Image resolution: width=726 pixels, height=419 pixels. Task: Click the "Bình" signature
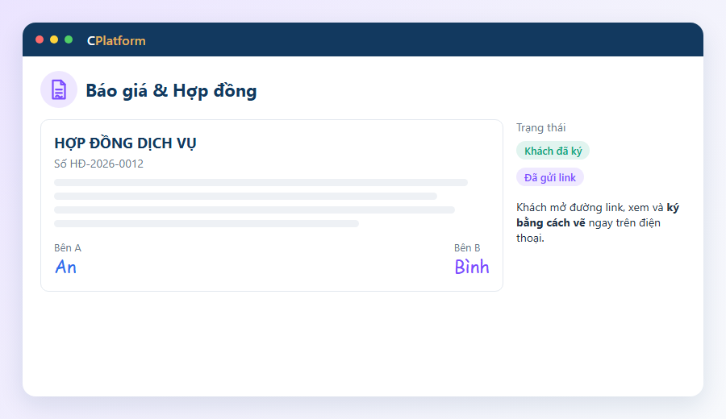point(472,267)
